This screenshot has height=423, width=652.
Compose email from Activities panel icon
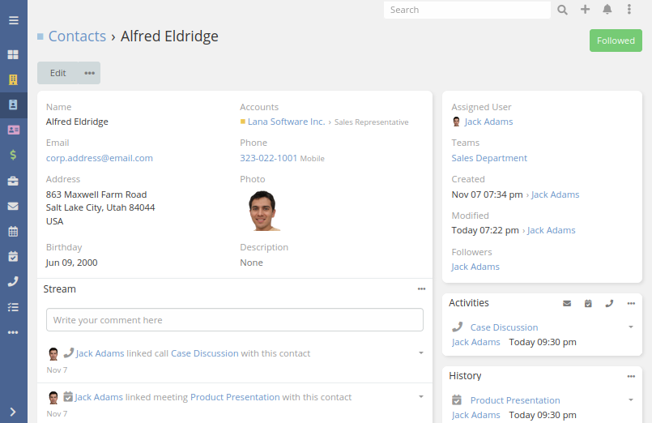click(567, 304)
